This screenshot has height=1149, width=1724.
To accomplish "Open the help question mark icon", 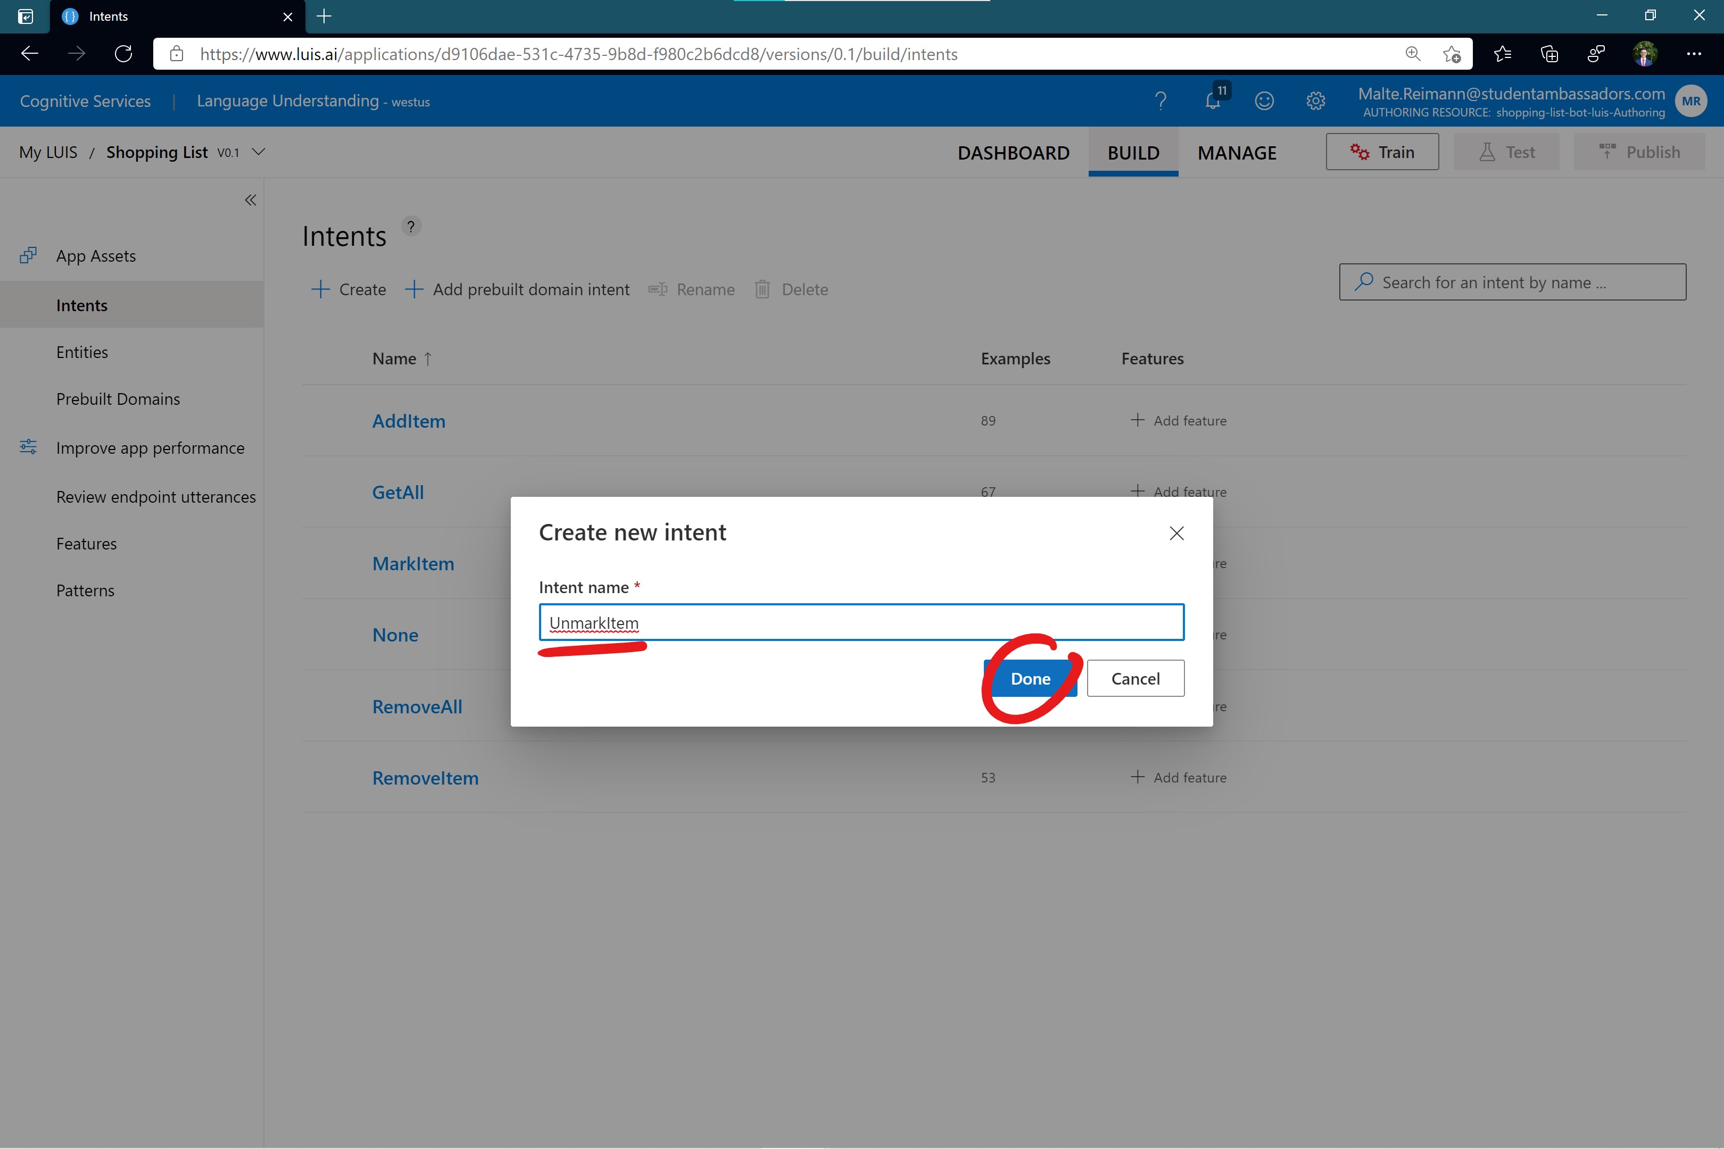I will tap(1161, 101).
